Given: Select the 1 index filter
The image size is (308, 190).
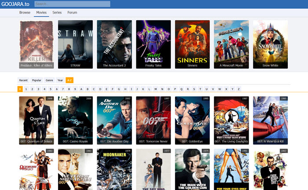Looking at the screenshot, I should 26,89.
